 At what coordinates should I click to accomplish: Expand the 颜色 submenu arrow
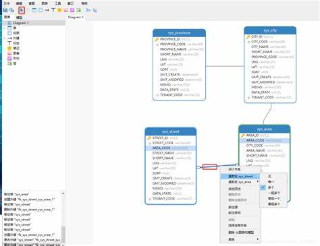click(258, 239)
